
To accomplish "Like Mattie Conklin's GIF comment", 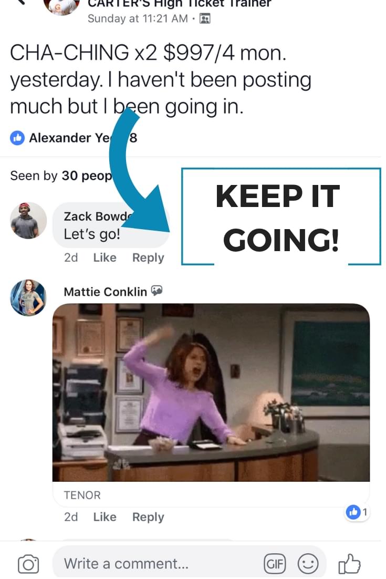I will [x=105, y=517].
